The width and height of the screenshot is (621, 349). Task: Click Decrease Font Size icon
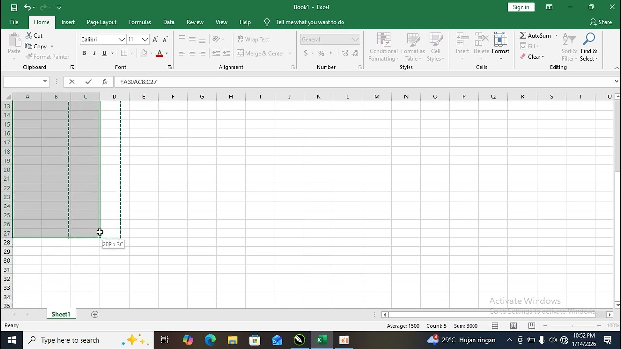pyautogui.click(x=166, y=39)
